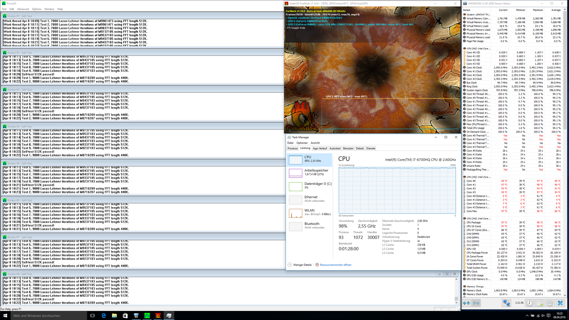Select Arbeitsspeicher performance graph entry
569x320 pixels.
click(309, 172)
